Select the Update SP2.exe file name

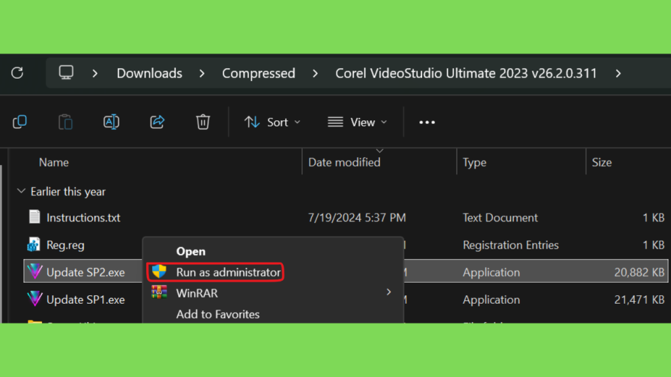click(x=86, y=272)
